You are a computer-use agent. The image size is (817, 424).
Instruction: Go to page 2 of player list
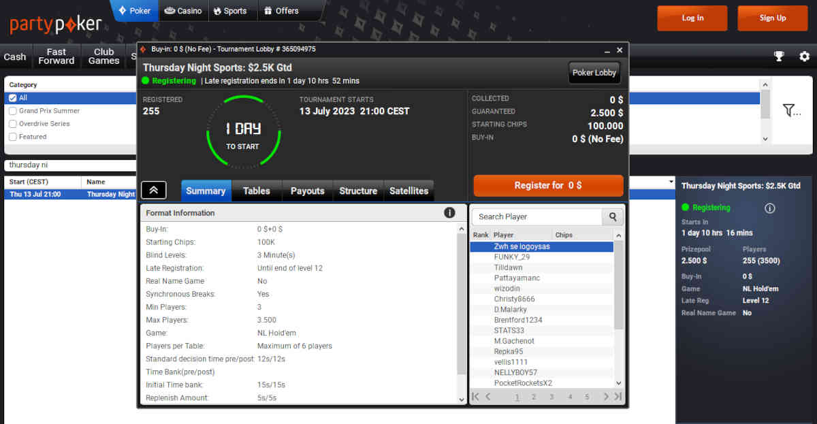[534, 397]
